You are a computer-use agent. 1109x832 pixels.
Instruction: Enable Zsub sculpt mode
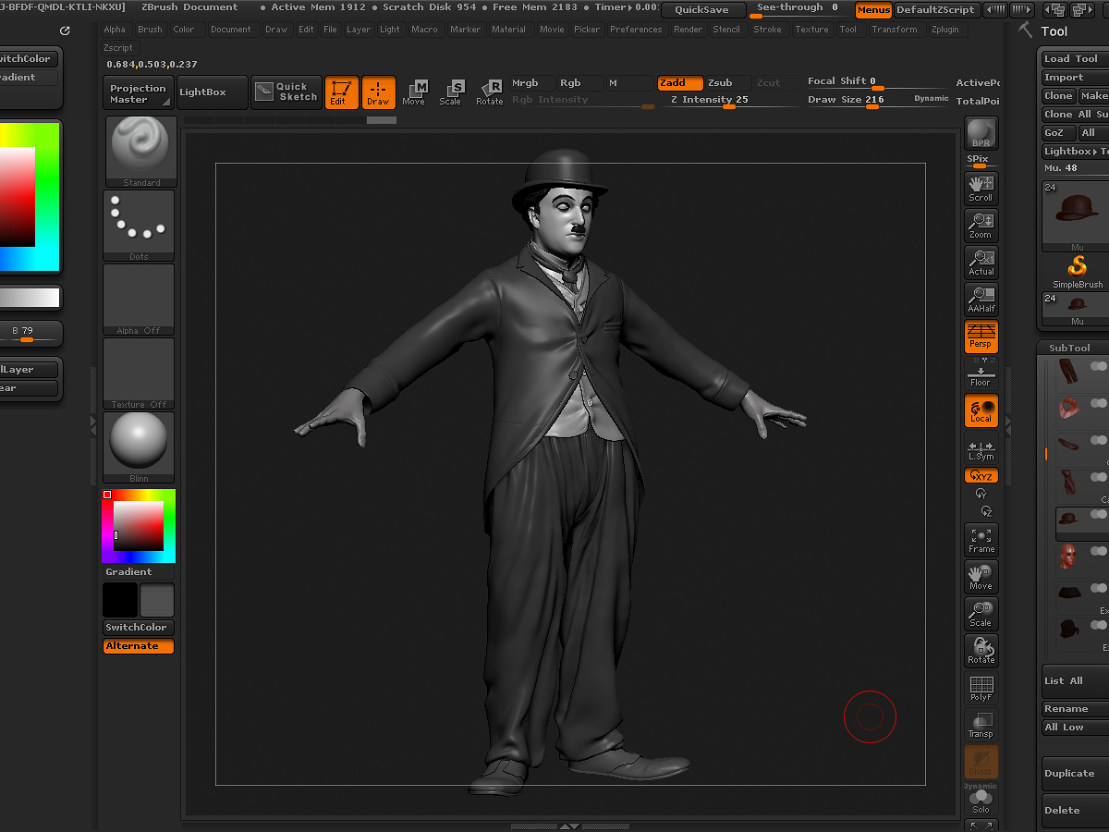click(x=727, y=82)
